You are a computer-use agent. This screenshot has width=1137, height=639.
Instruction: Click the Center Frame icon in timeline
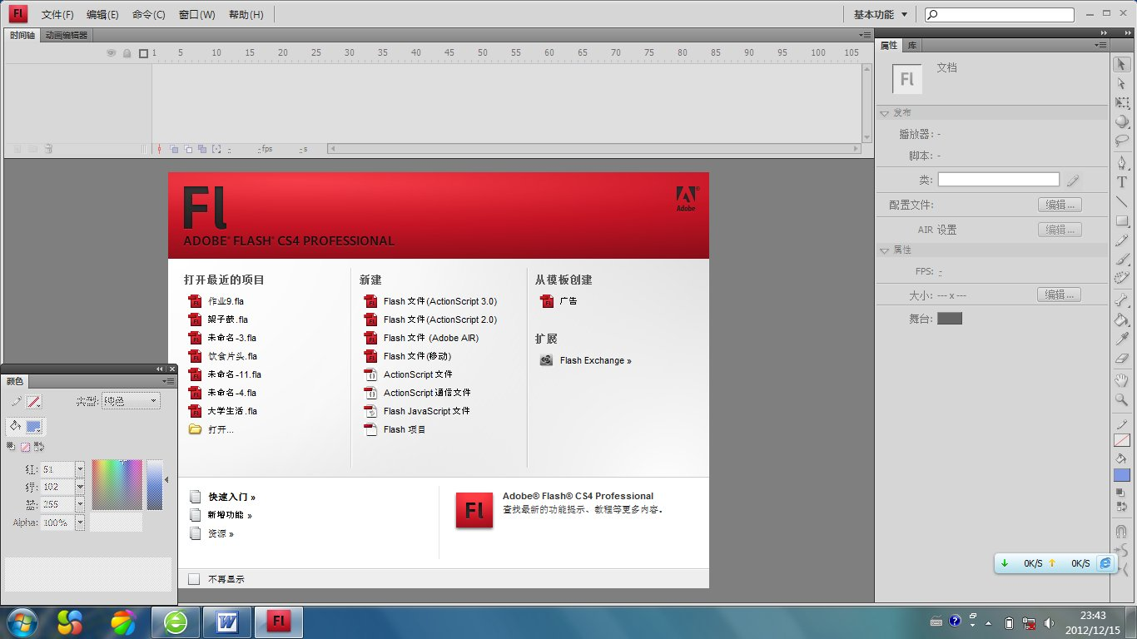(x=159, y=149)
